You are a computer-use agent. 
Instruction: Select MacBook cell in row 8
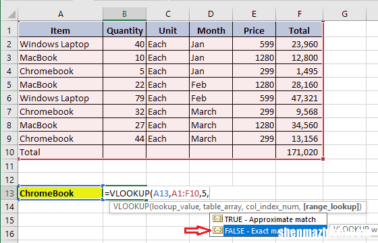61,125
